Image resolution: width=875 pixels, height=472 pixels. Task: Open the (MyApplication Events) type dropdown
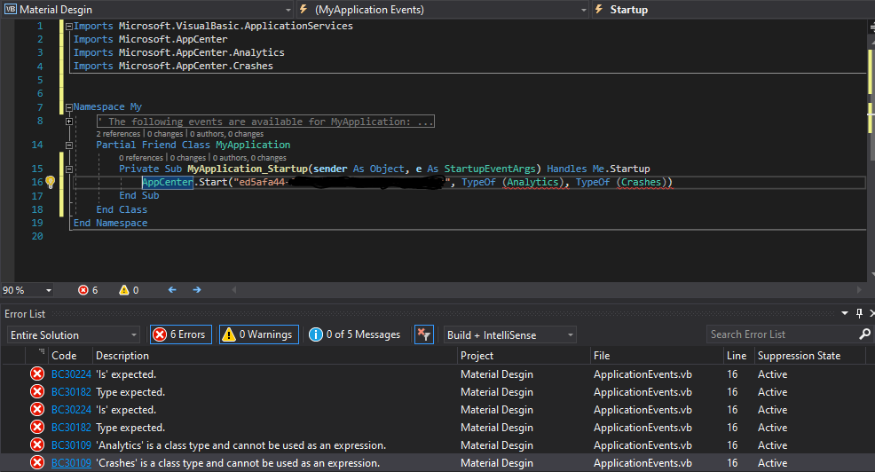pos(443,10)
